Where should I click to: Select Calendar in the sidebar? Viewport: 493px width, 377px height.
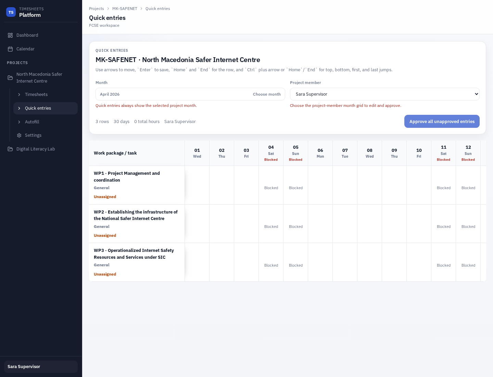click(x=25, y=49)
